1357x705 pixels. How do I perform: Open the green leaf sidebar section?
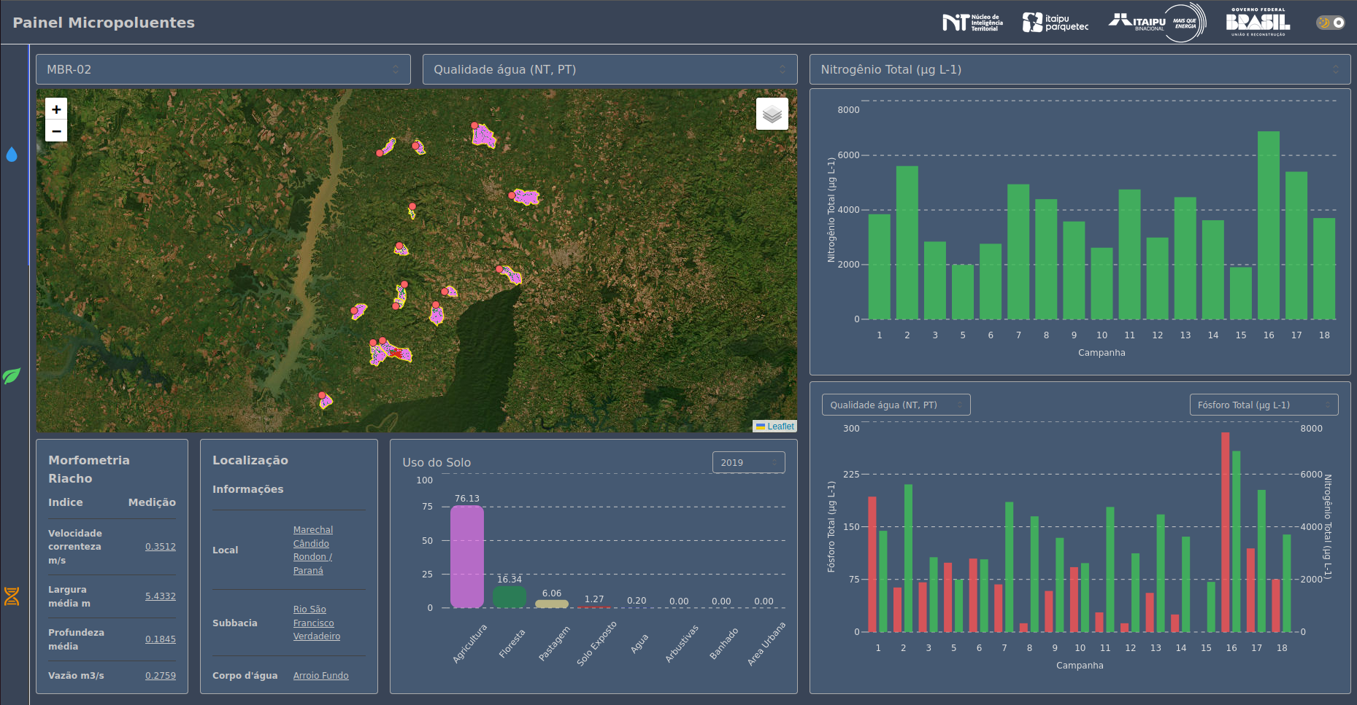tap(12, 376)
